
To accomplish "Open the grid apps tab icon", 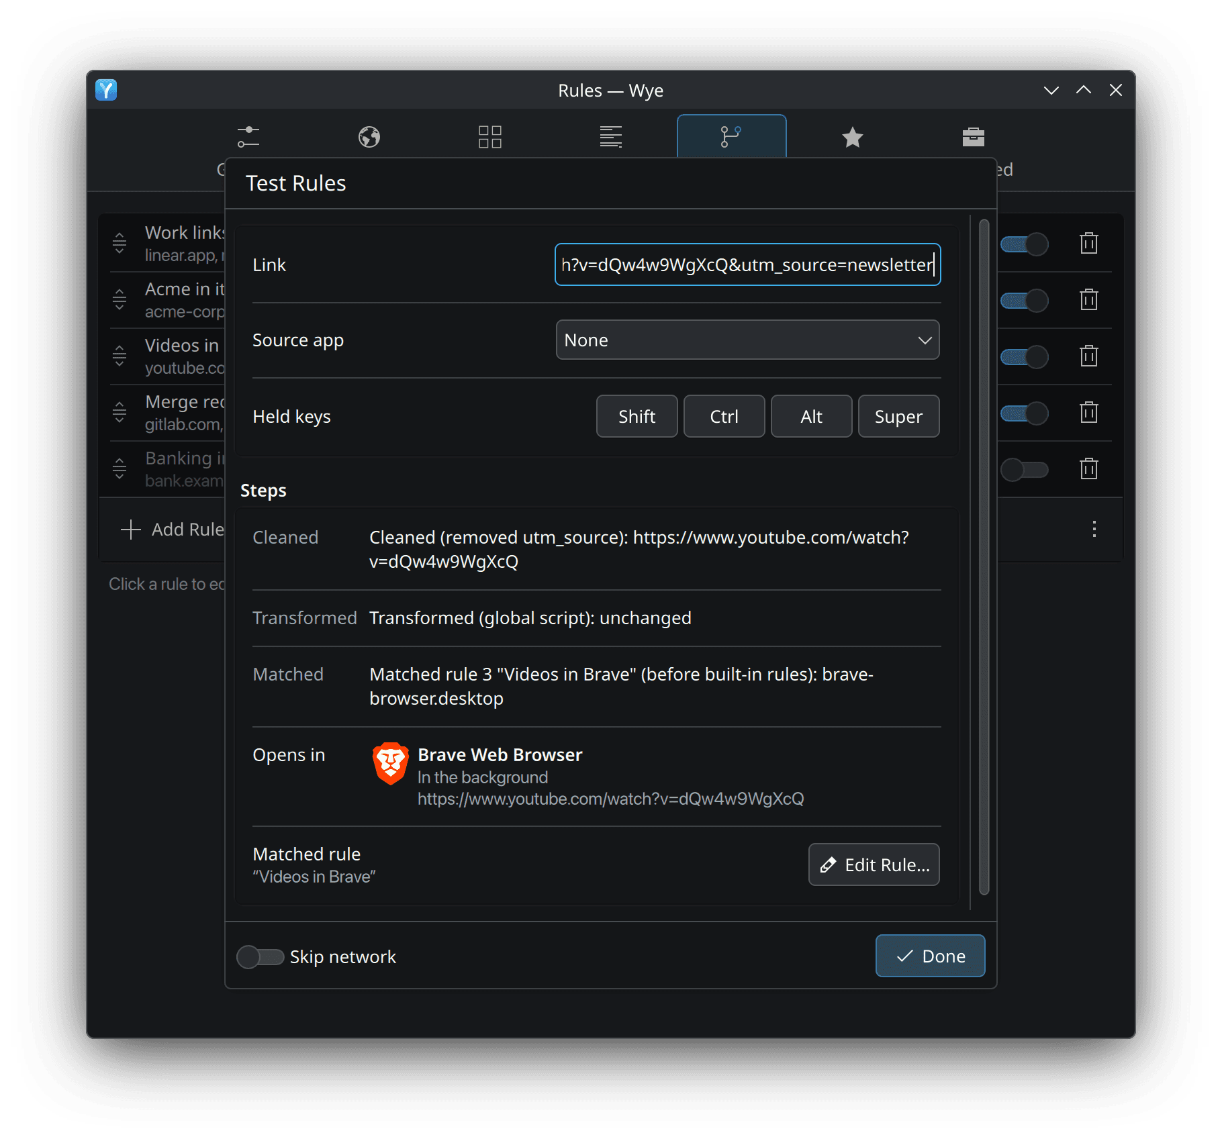I will pyautogui.click(x=490, y=137).
